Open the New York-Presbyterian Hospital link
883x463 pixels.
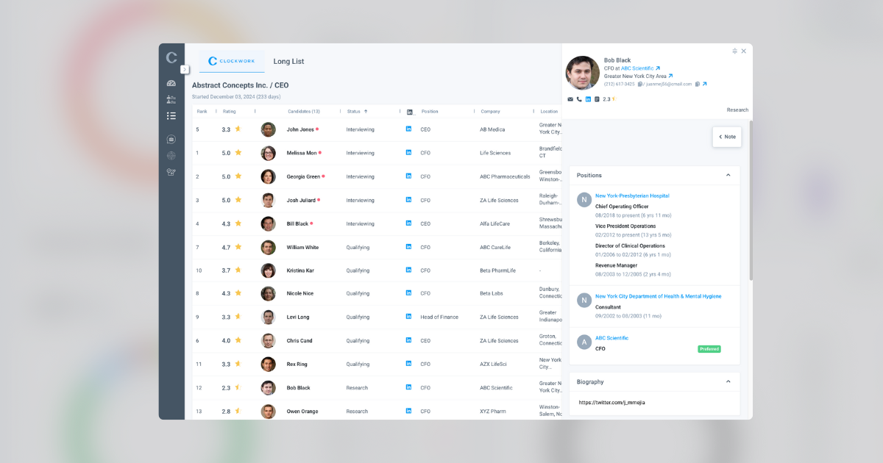tap(632, 196)
